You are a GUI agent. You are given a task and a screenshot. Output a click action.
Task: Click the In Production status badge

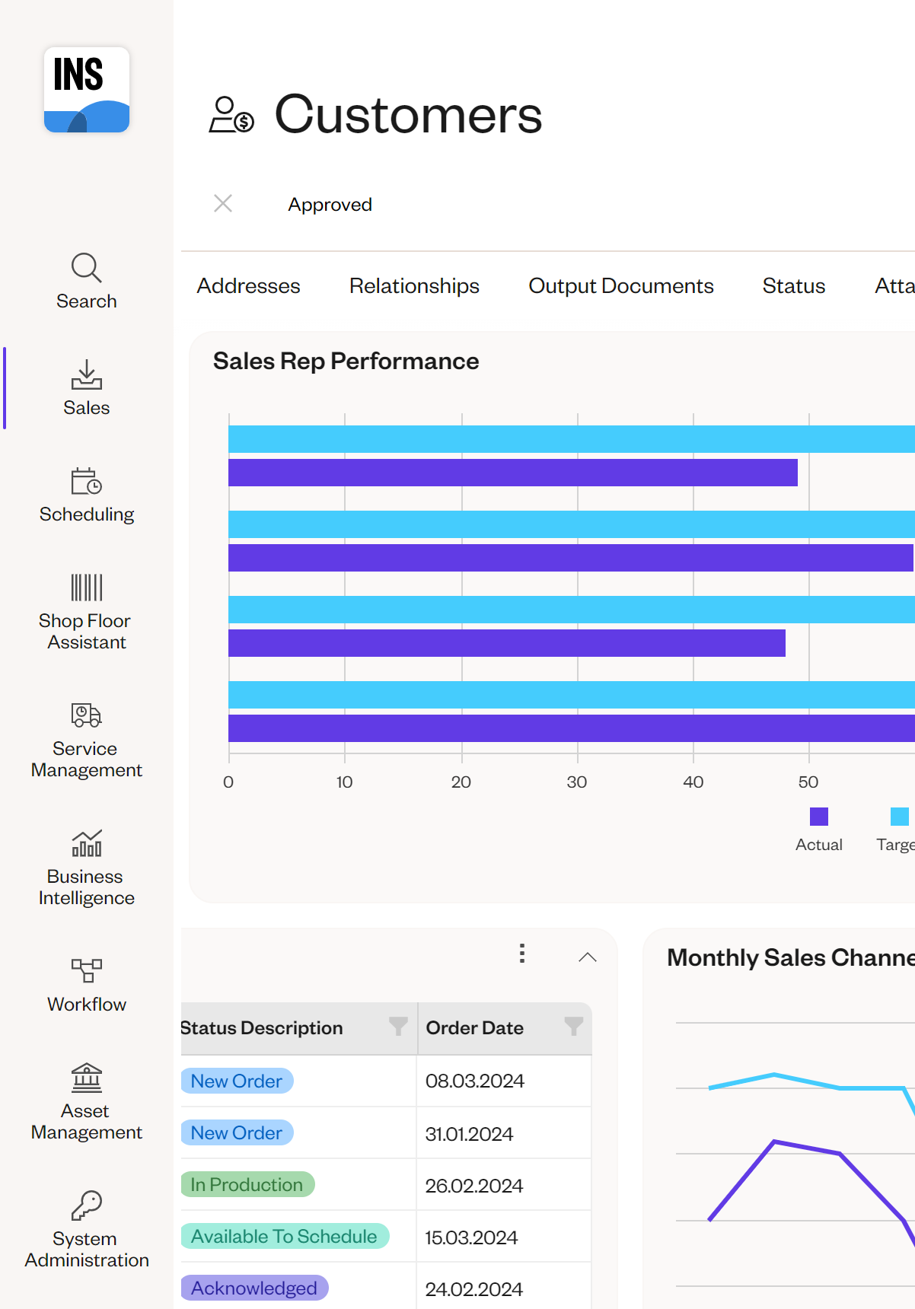pyautogui.click(x=247, y=1184)
